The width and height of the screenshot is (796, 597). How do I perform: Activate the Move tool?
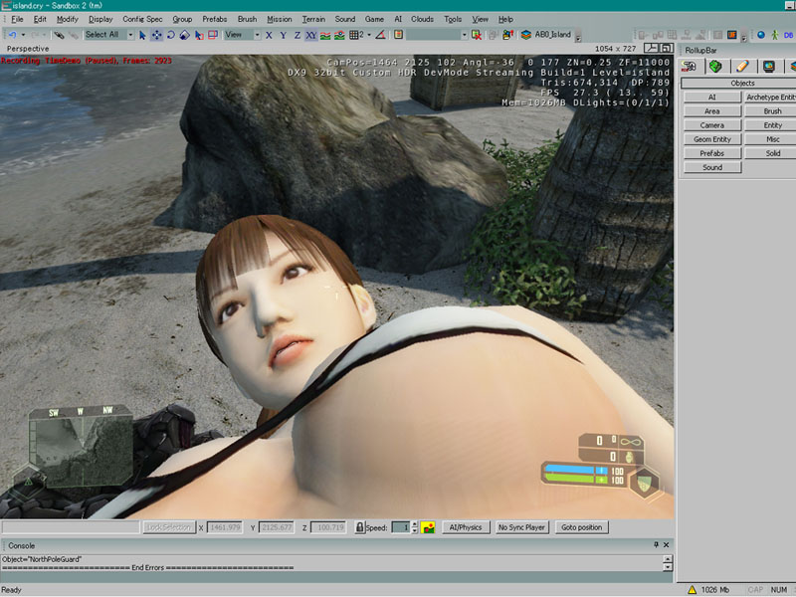(156, 35)
